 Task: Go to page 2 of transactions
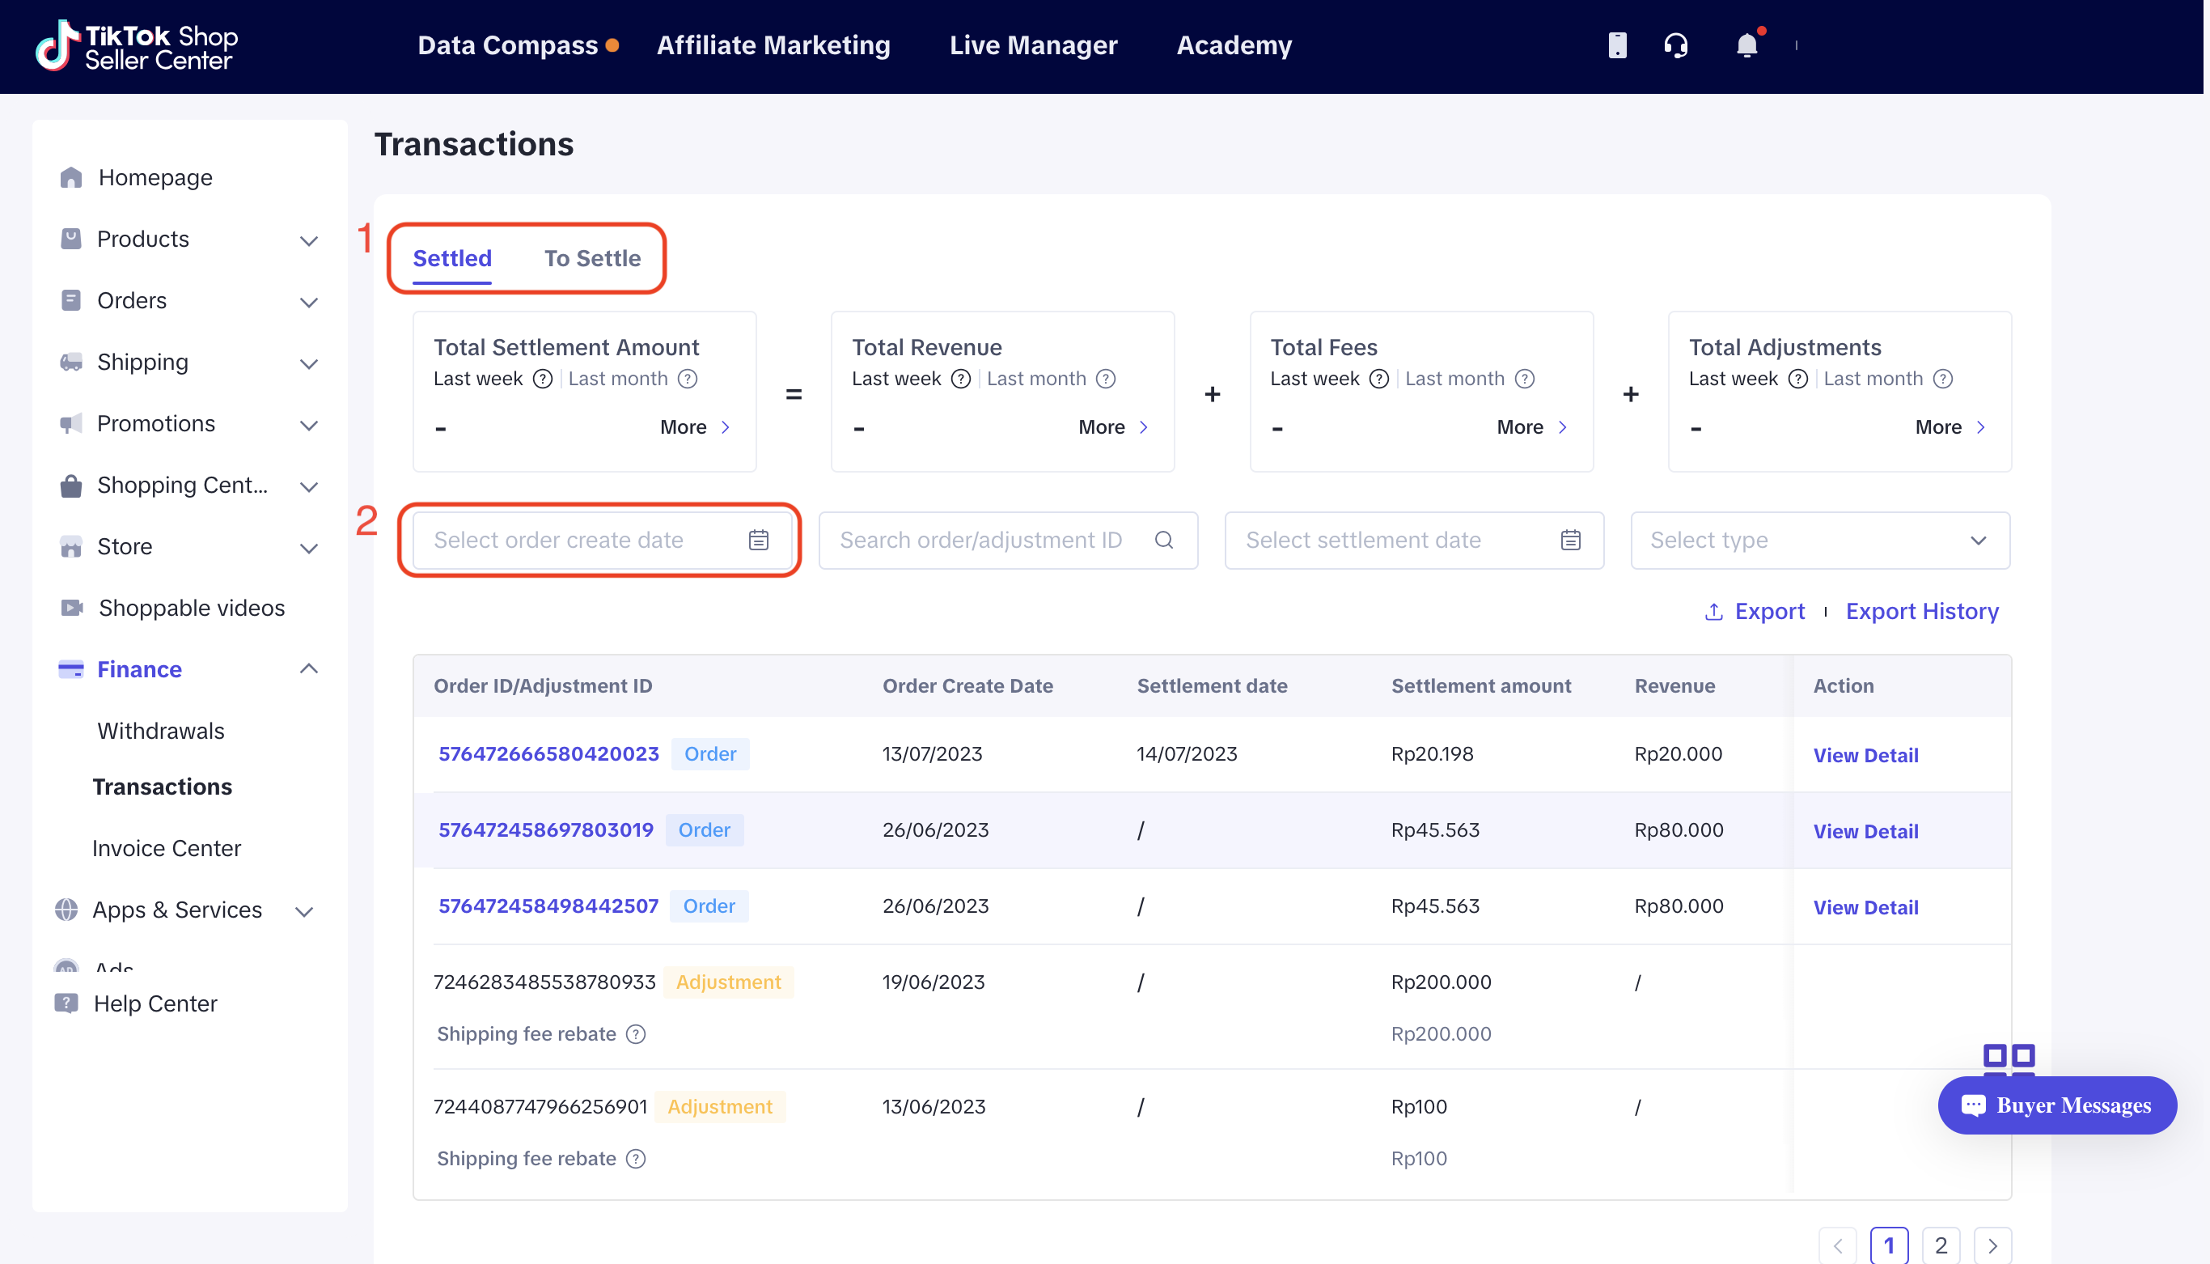(x=1940, y=1245)
